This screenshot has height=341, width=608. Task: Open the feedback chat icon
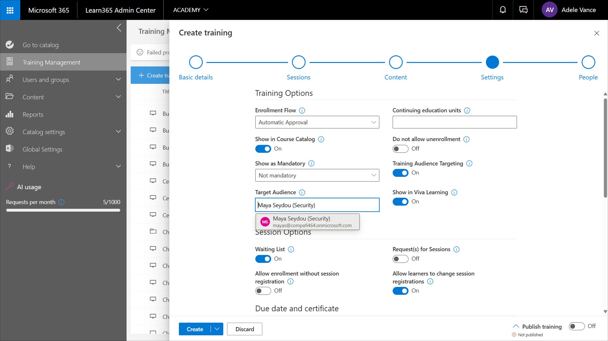(523, 10)
